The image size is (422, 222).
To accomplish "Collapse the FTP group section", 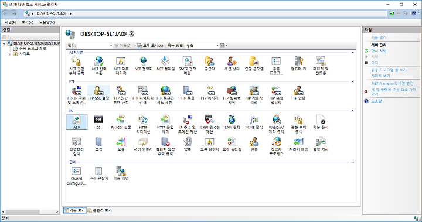I will coord(352,81).
